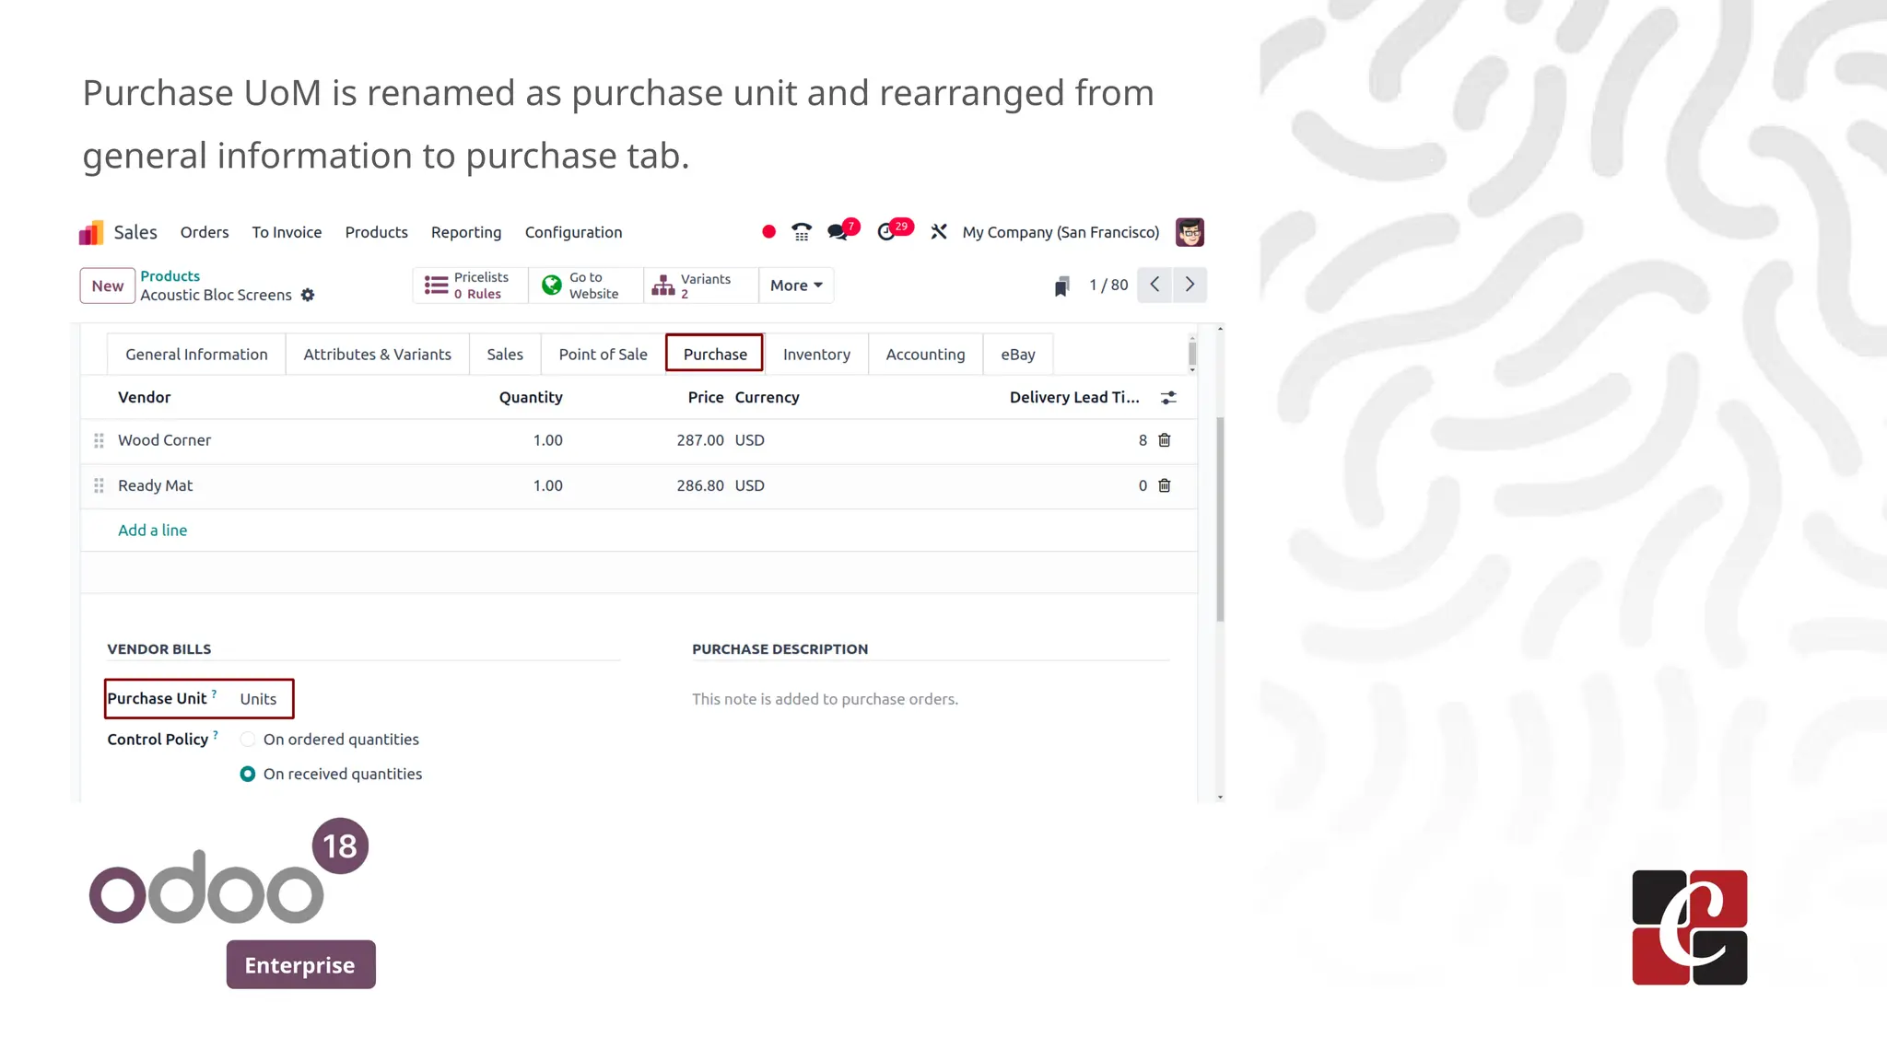Screen dimensions: 1887x1061
Task: Switch to General Information tab
Action: tap(196, 355)
